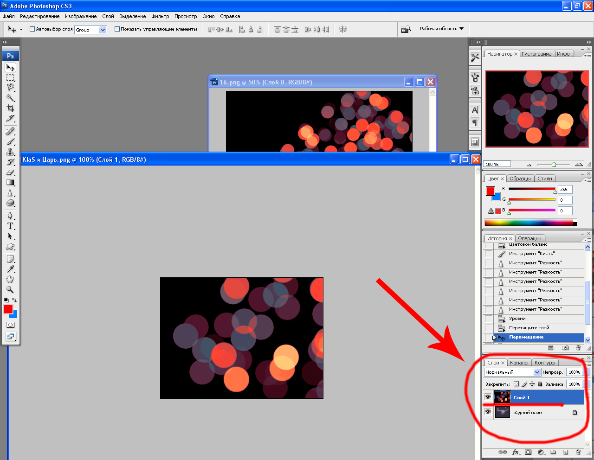Open the Group auto-select dropdown
Screen dimensions: 594x460
click(x=103, y=30)
